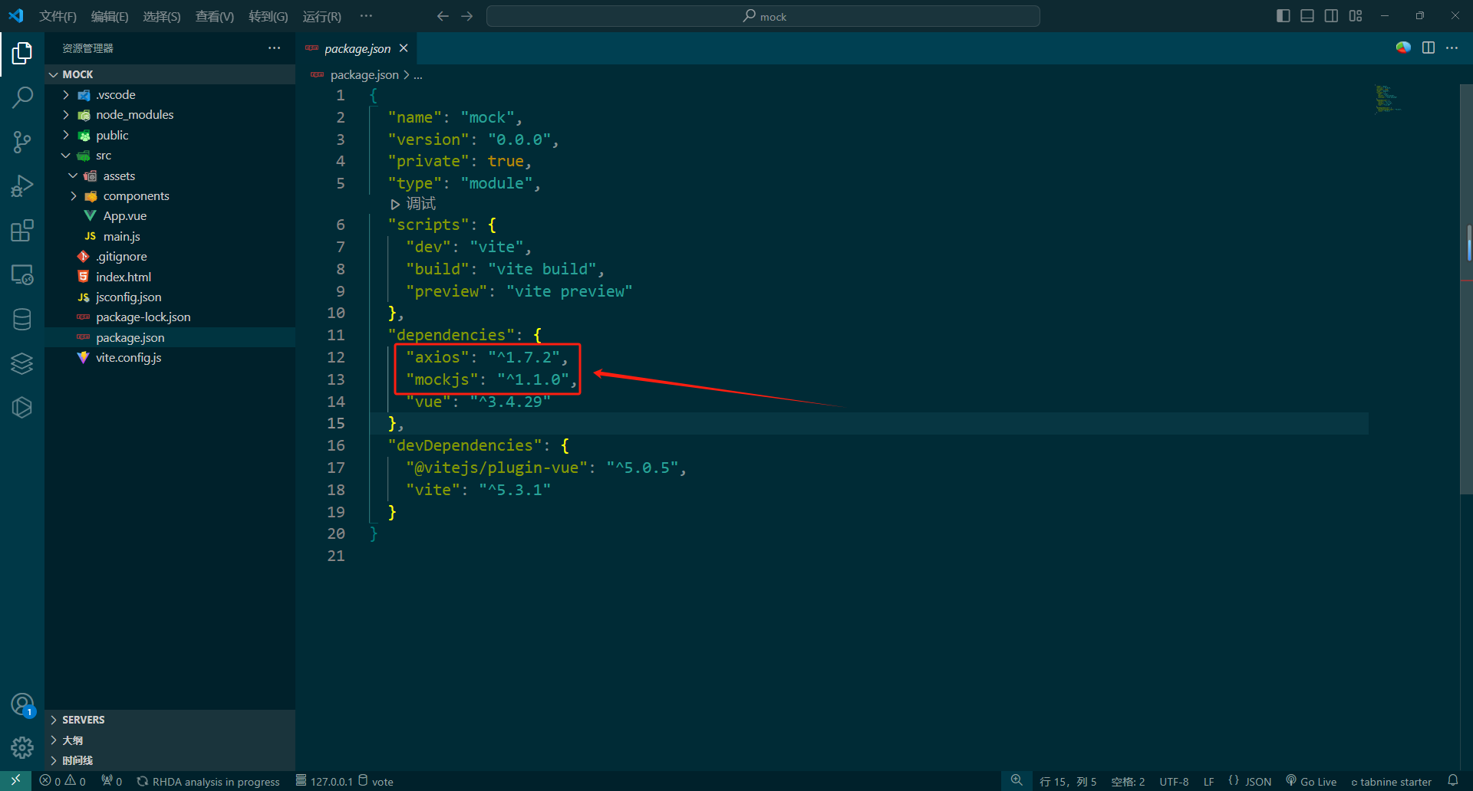The height and width of the screenshot is (791, 1473).
Task: Expand the node_modules folder
Action: (x=134, y=115)
